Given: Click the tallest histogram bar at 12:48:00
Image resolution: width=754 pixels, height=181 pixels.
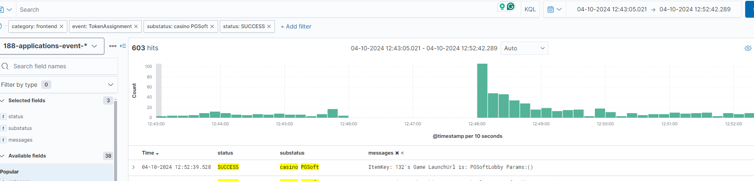Looking at the screenshot, I should pos(482,90).
